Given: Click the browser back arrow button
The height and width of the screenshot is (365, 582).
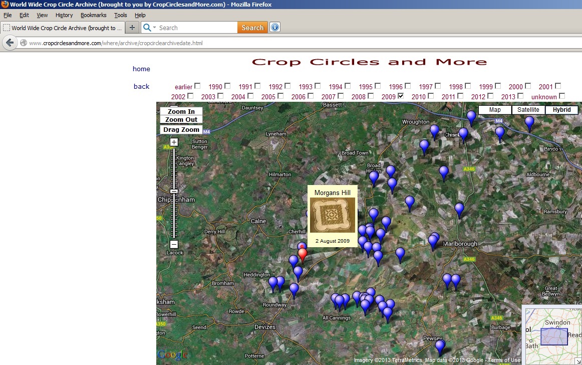Looking at the screenshot, I should coord(10,43).
